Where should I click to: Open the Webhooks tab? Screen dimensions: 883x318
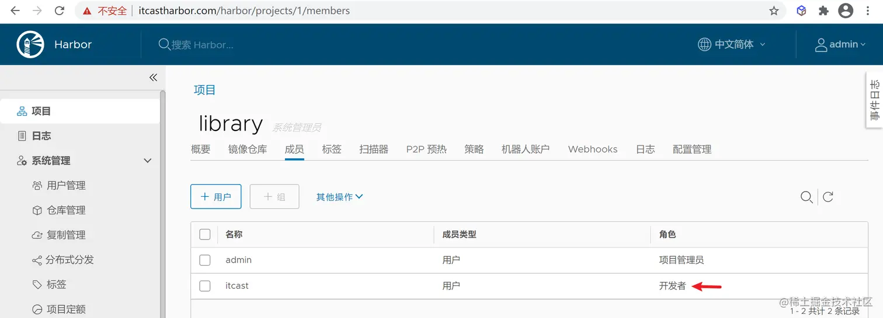(x=592, y=149)
